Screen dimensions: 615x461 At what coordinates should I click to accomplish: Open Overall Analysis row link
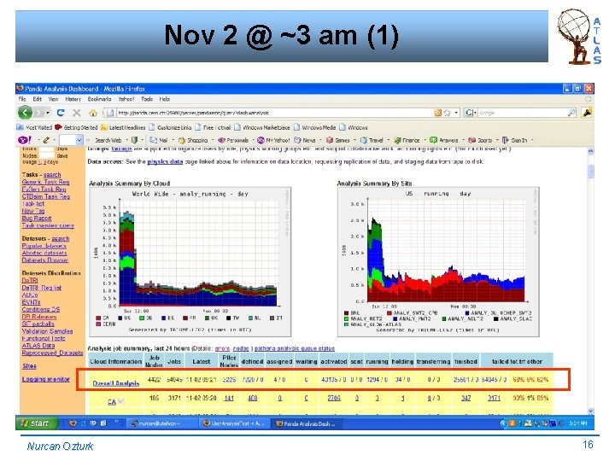click(x=115, y=383)
